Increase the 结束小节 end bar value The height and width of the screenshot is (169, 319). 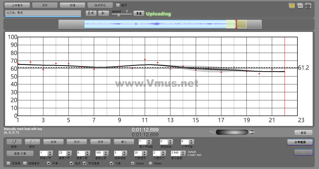click(x=69, y=152)
